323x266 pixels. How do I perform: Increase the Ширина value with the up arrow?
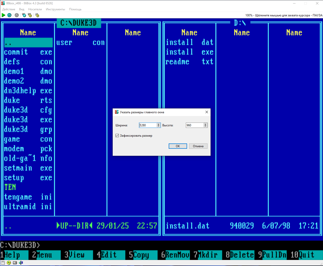[159, 124]
